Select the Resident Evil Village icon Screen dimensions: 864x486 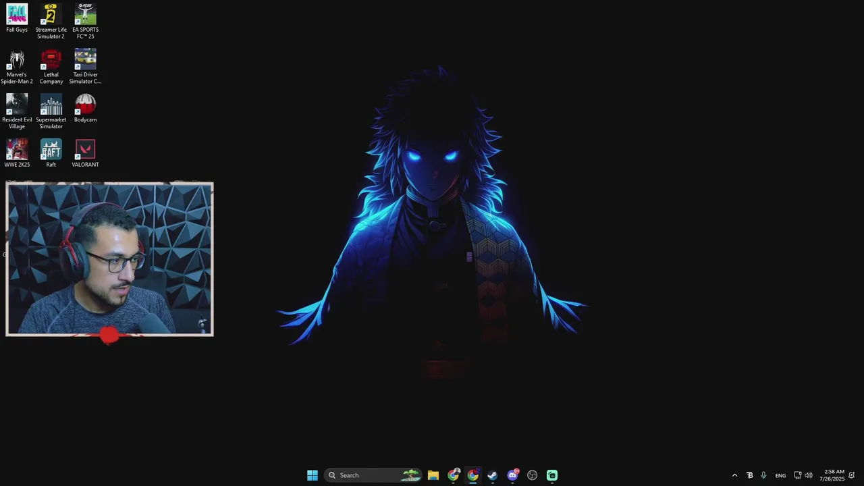point(17,111)
